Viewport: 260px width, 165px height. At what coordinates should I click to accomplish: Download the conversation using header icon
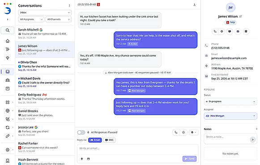pos(195,4)
